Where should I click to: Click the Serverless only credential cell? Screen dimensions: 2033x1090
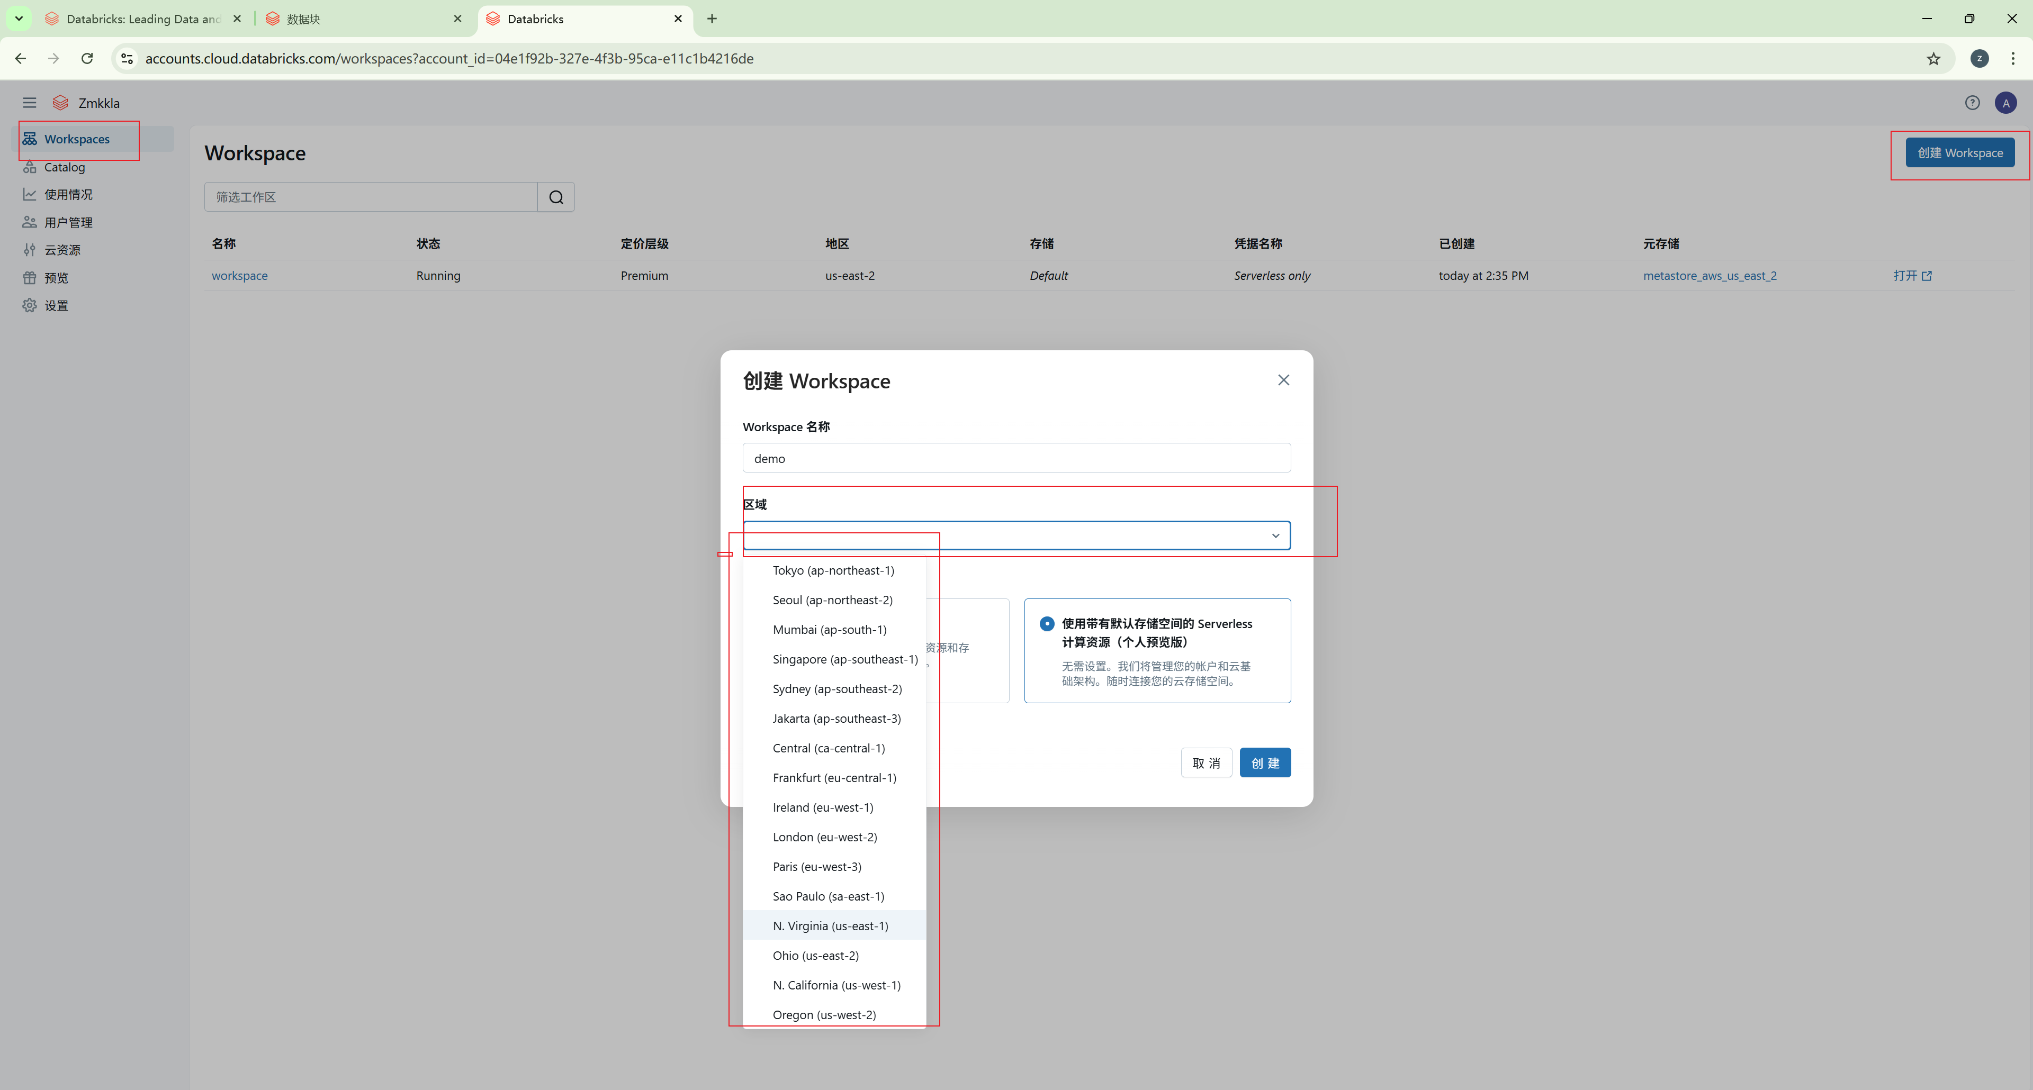[1272, 275]
